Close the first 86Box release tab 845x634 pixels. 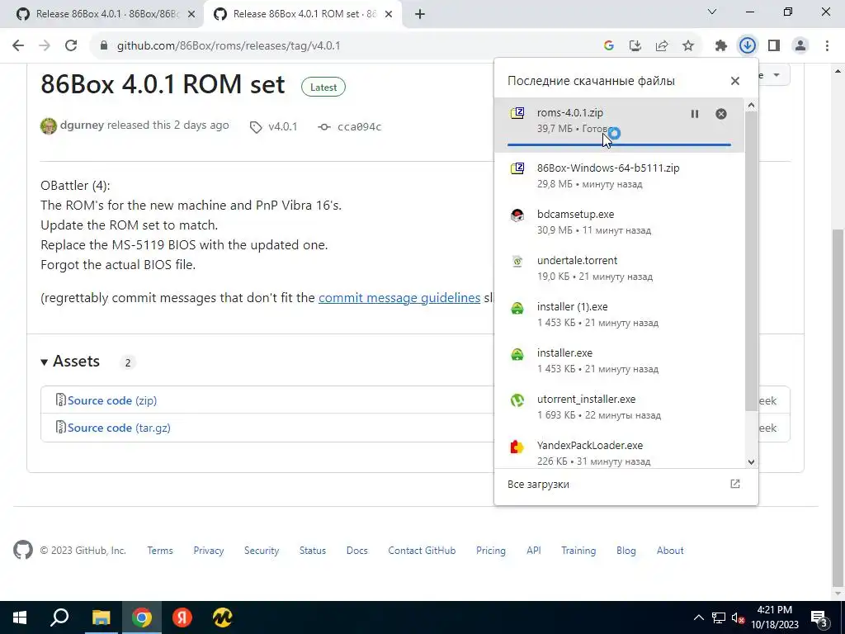click(191, 15)
